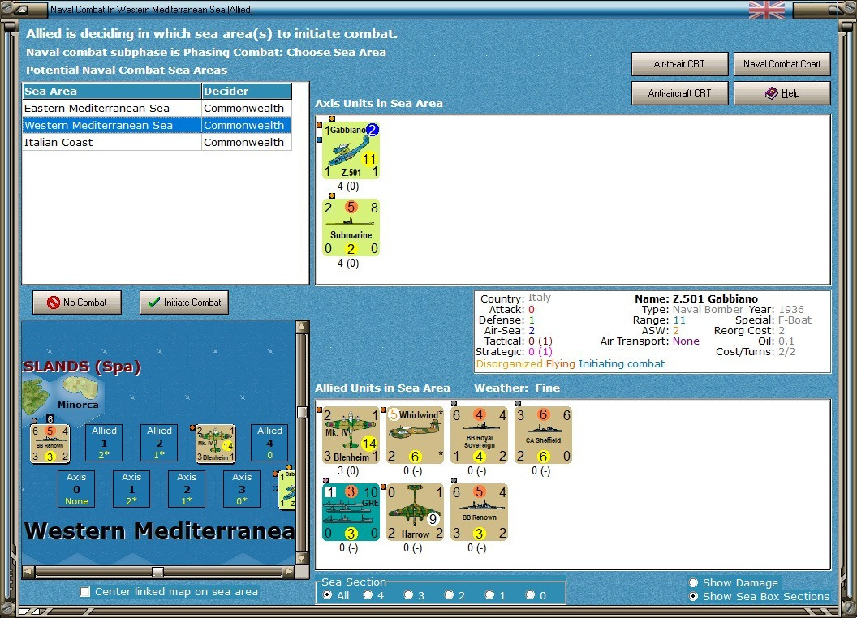Select the Whirlwind fighter counter
Screen dimensions: 857x618
415,435
